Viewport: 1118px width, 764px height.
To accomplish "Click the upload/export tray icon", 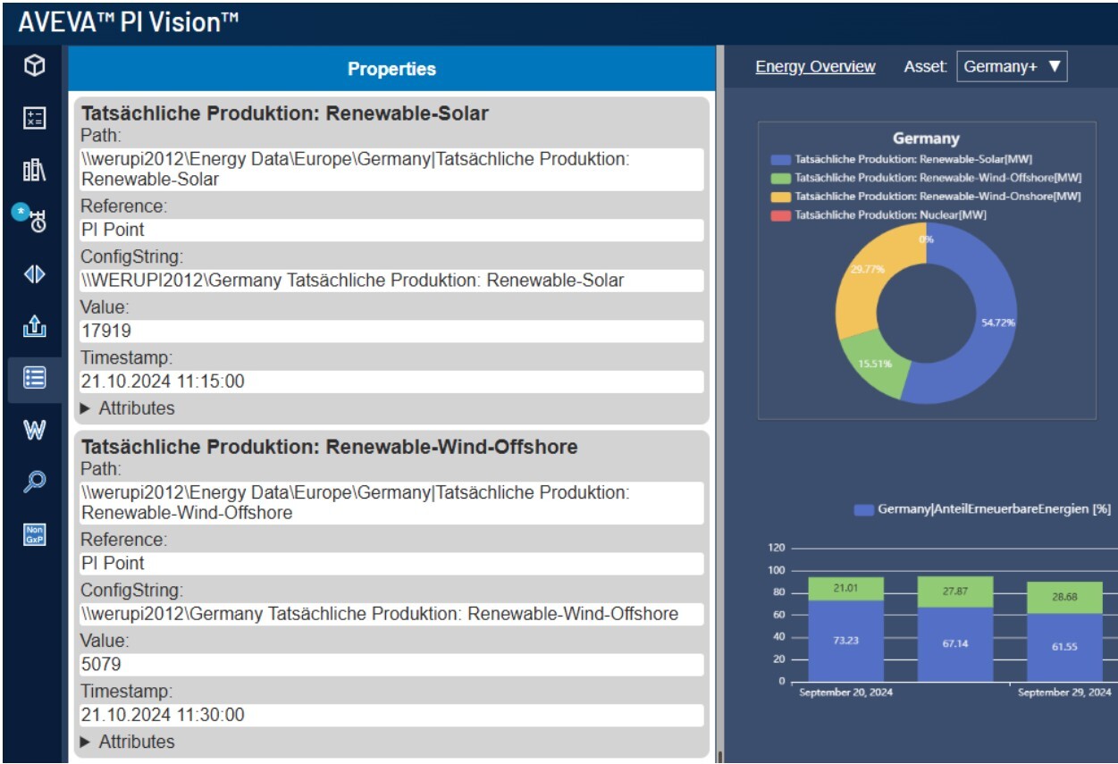I will tap(34, 327).
